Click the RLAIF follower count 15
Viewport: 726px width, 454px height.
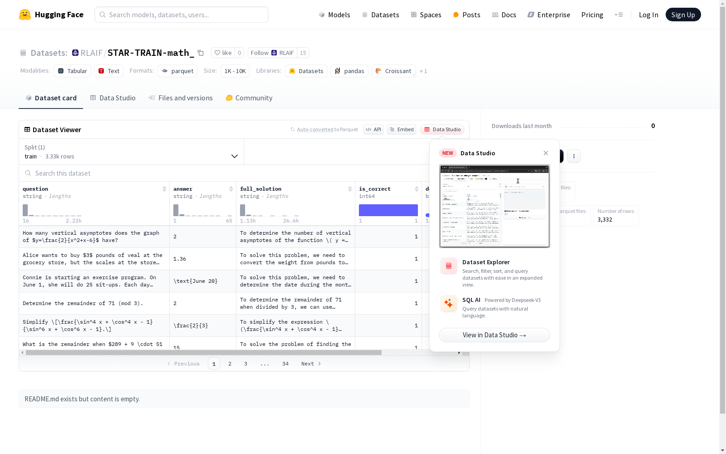coord(303,53)
